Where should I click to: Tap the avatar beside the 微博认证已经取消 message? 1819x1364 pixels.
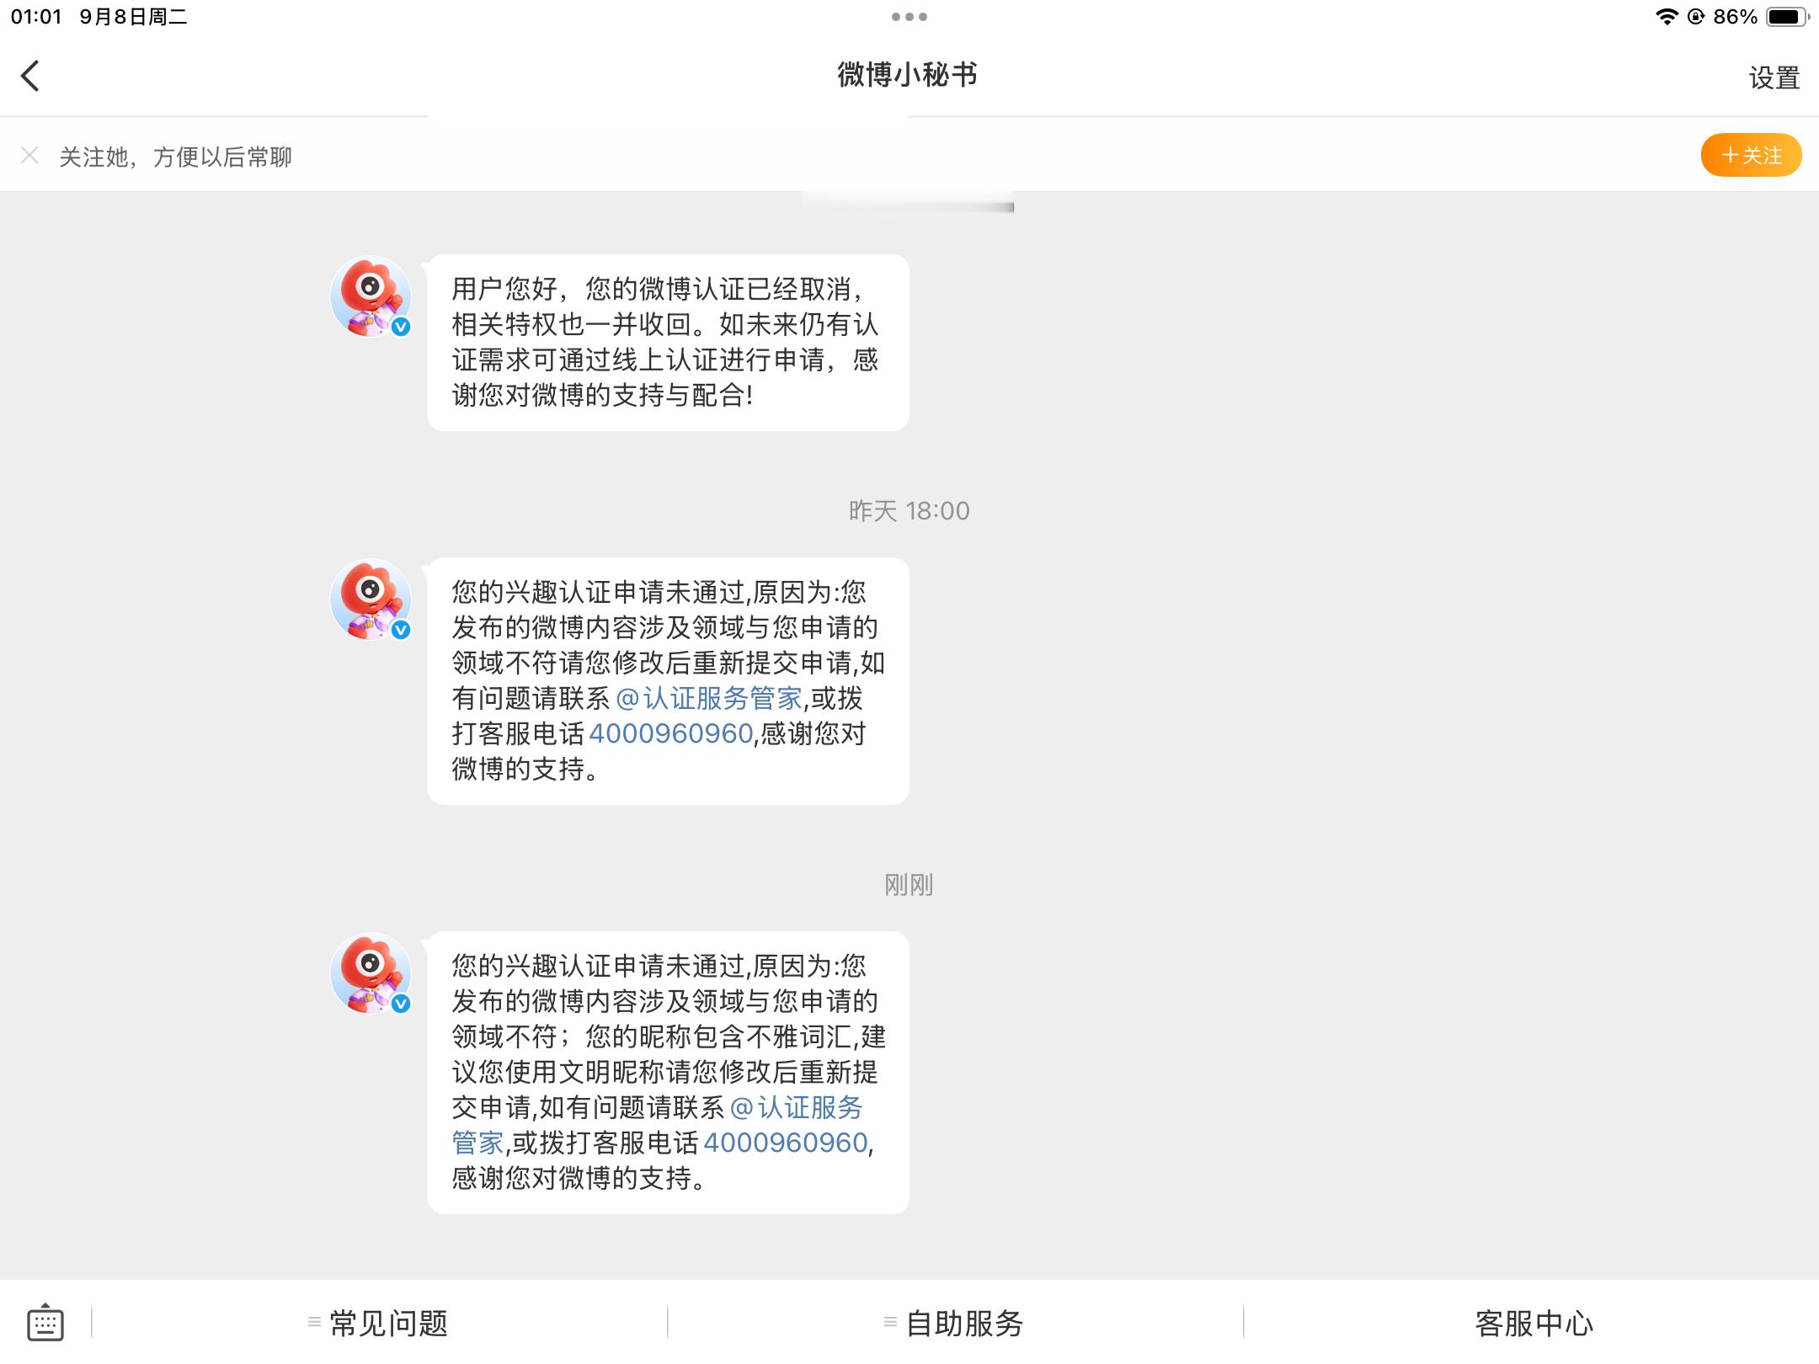click(371, 296)
